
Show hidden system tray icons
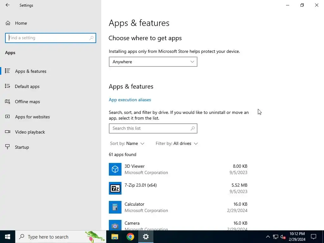pyautogui.click(x=268, y=237)
